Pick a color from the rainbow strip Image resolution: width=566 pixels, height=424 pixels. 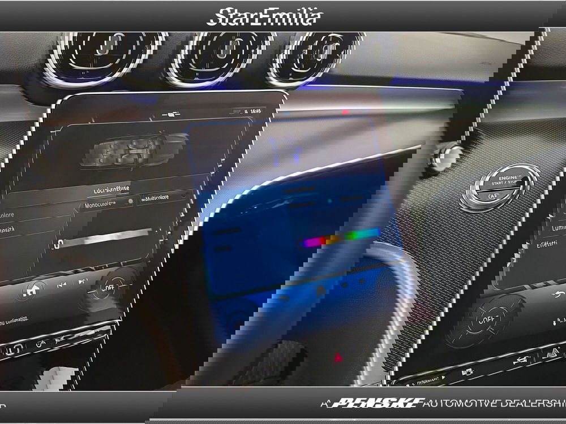click(341, 239)
